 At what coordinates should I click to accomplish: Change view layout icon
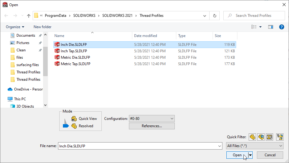click(254, 27)
